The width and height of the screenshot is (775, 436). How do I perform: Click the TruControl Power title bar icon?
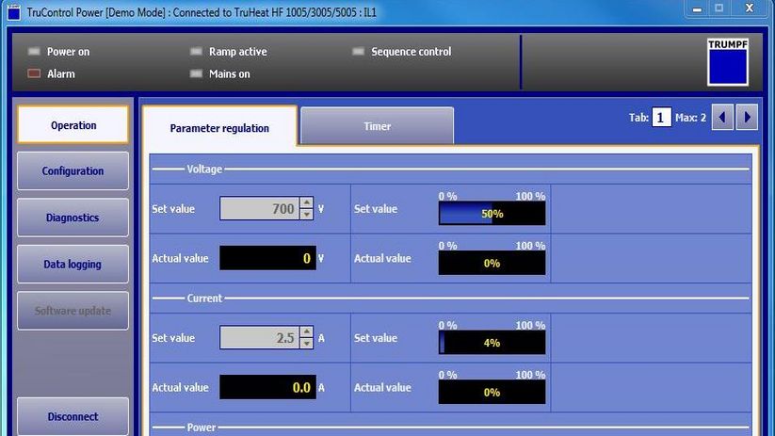point(12,8)
